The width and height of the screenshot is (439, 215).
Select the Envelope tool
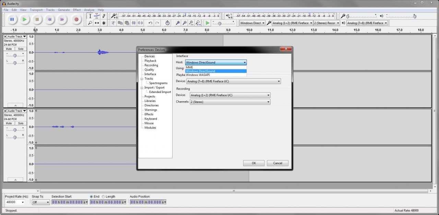tap(97, 16)
